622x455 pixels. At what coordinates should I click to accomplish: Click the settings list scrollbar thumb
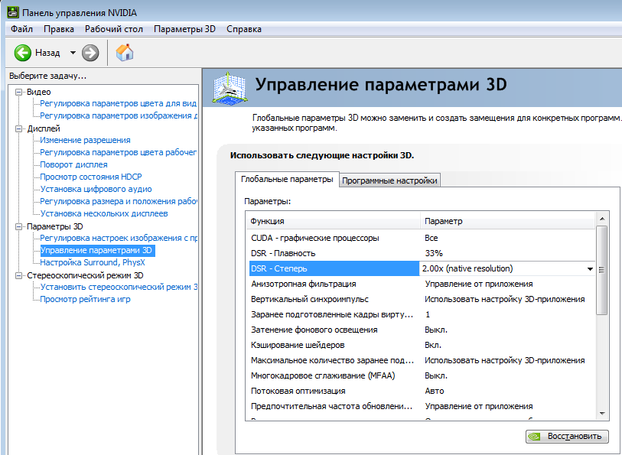pos(602,270)
